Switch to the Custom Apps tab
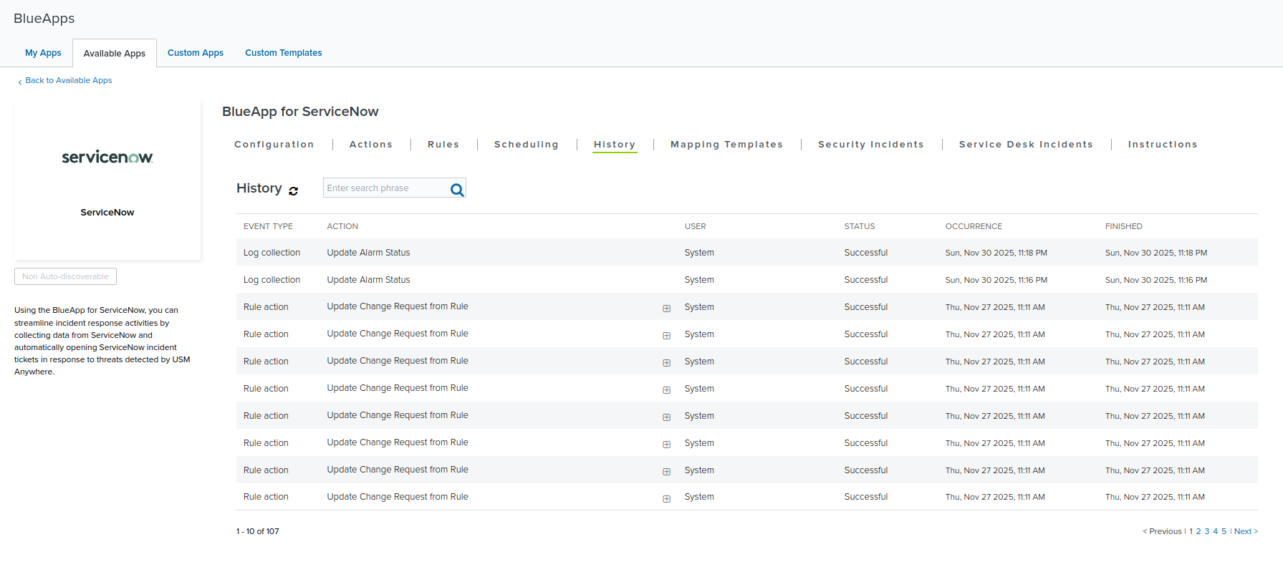This screenshot has width=1283, height=567. [x=196, y=53]
